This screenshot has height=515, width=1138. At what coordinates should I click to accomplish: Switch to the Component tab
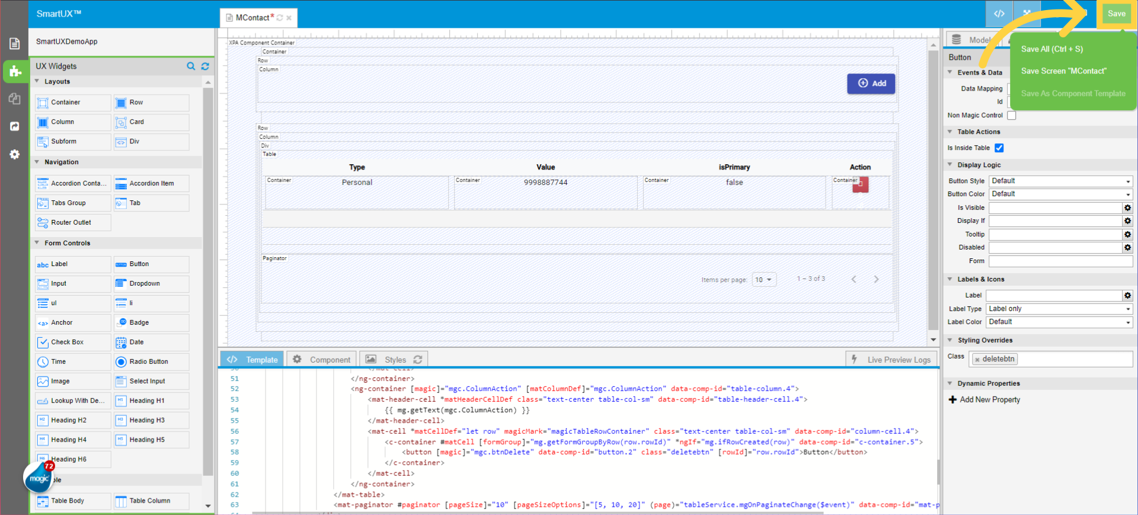322,359
